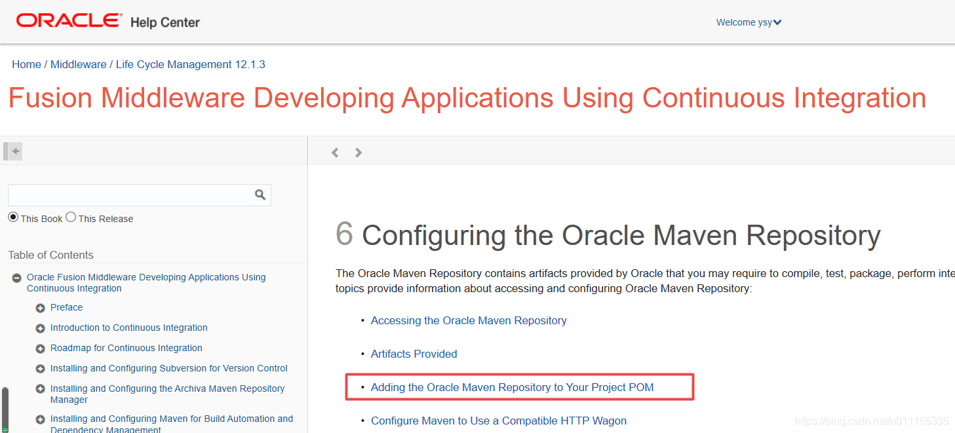
Task: Open Adding the Oracle Maven Repository to Your Project POM
Action: [512, 387]
